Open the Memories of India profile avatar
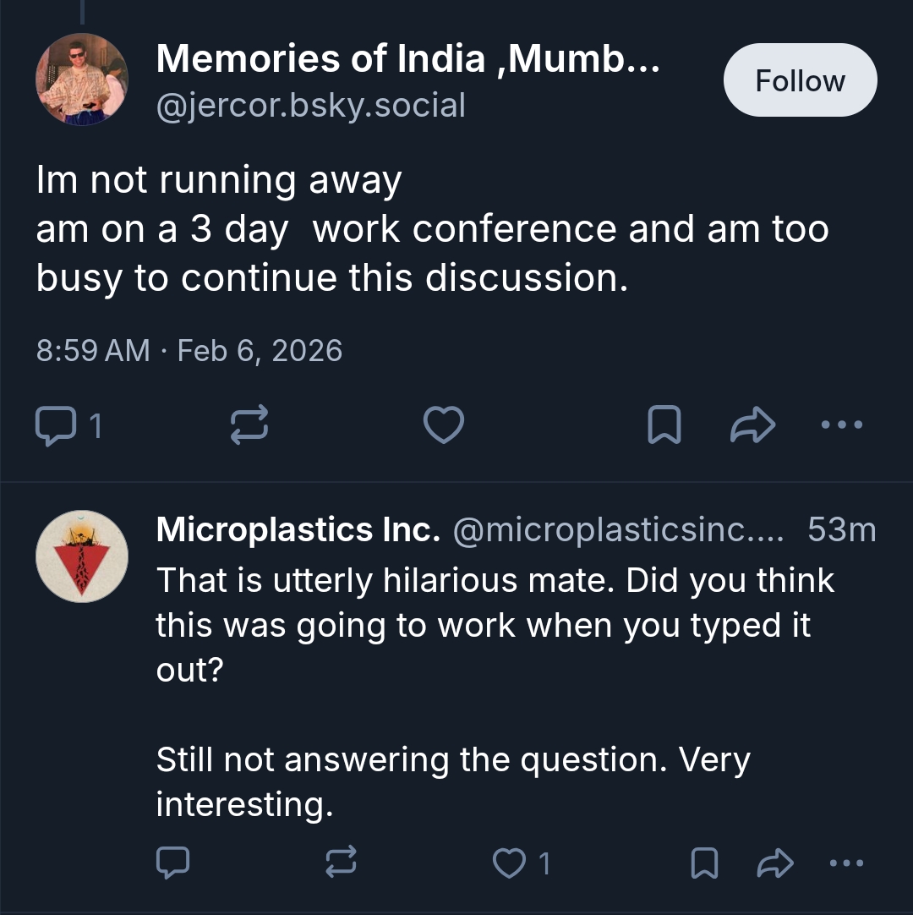This screenshot has height=915, width=913. (x=82, y=79)
